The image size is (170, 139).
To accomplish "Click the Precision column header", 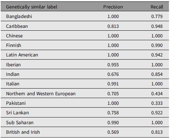I will click(x=113, y=7).
